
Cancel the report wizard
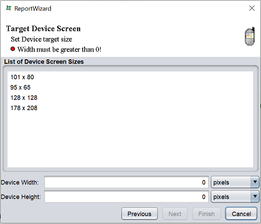[x=241, y=214]
